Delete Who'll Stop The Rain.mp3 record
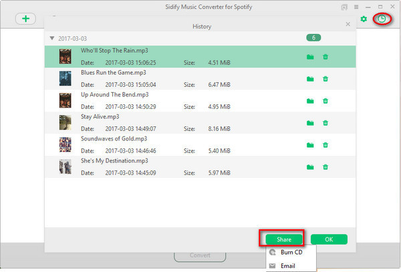 coord(325,57)
